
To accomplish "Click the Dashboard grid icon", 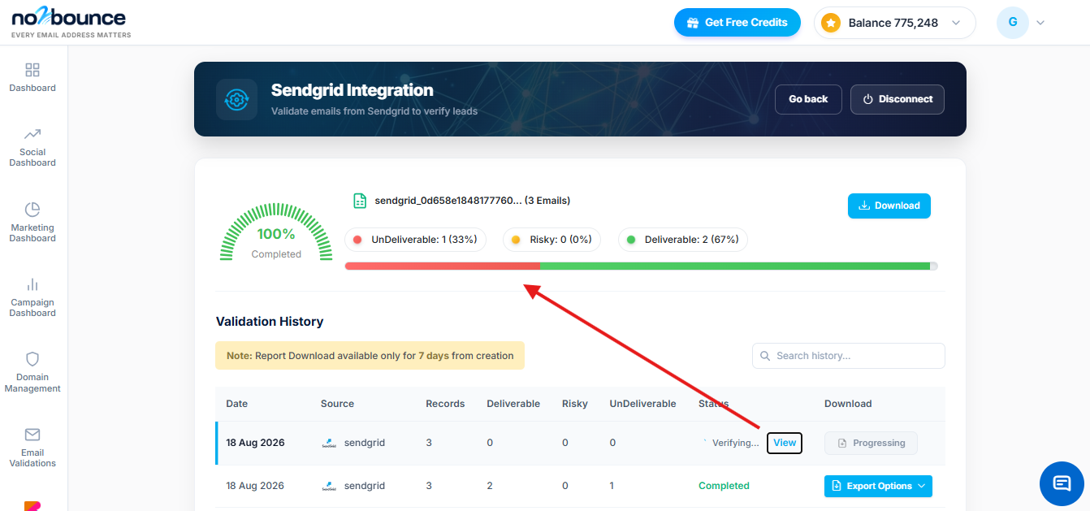I will (32, 70).
